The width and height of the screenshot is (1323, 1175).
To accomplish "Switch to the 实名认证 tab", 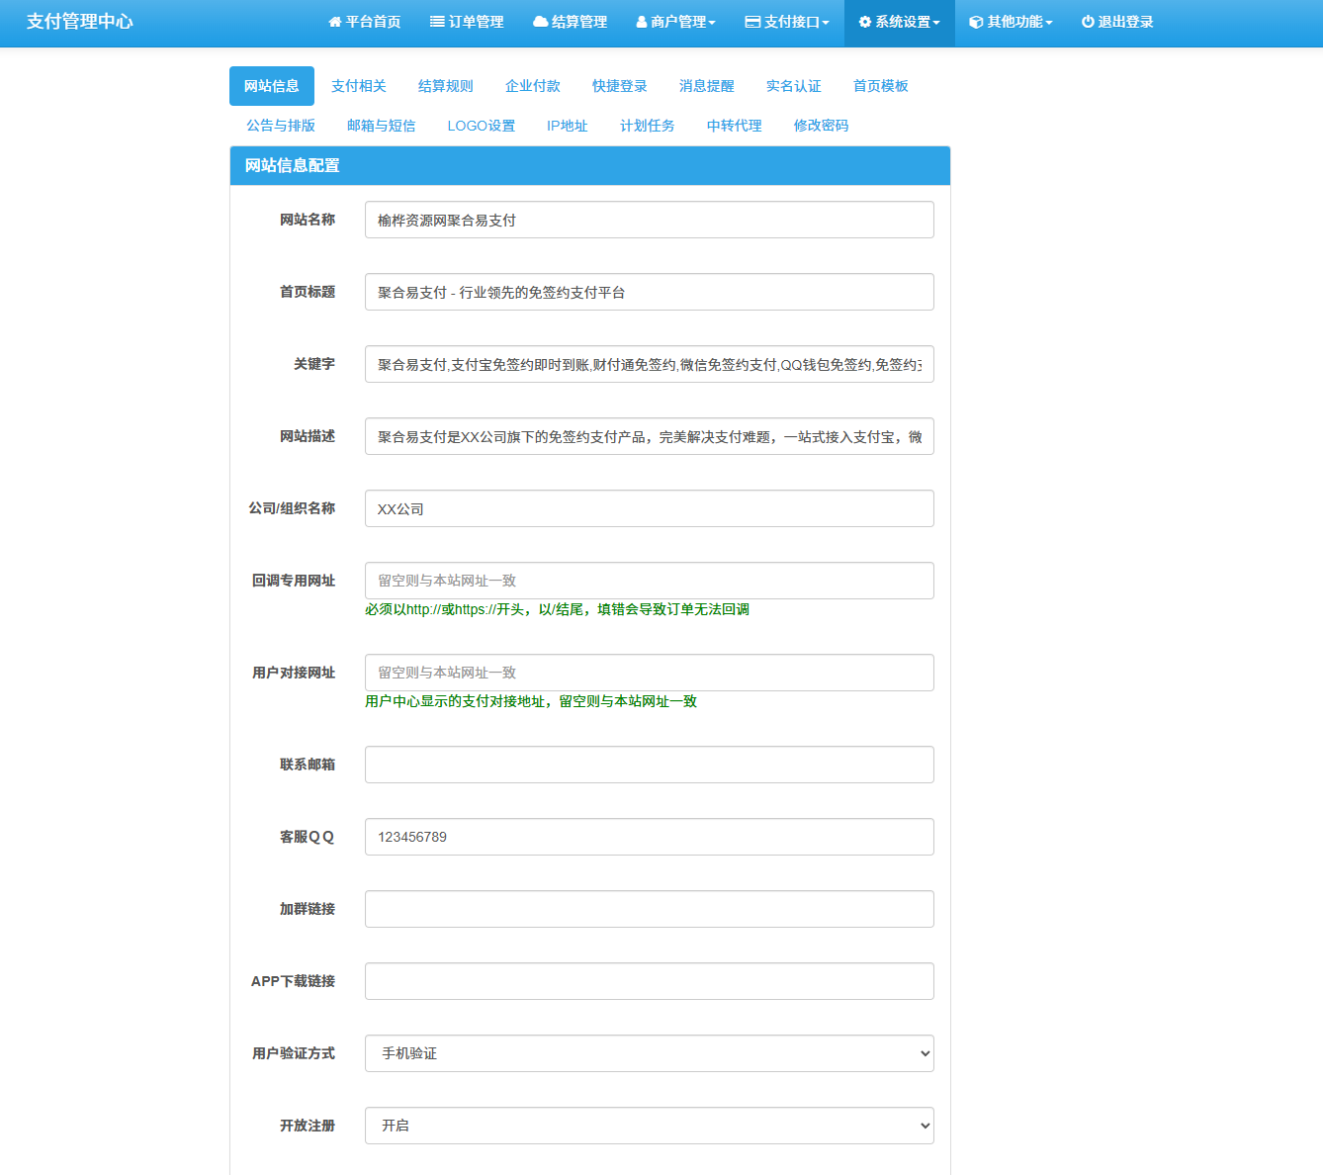I will 794,86.
